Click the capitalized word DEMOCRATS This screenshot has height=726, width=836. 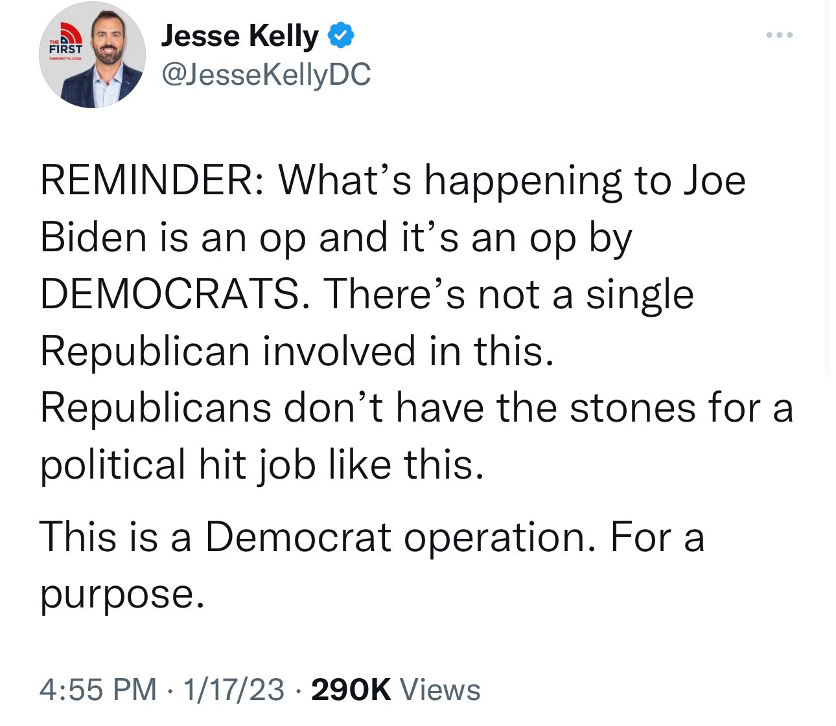pyautogui.click(x=169, y=294)
